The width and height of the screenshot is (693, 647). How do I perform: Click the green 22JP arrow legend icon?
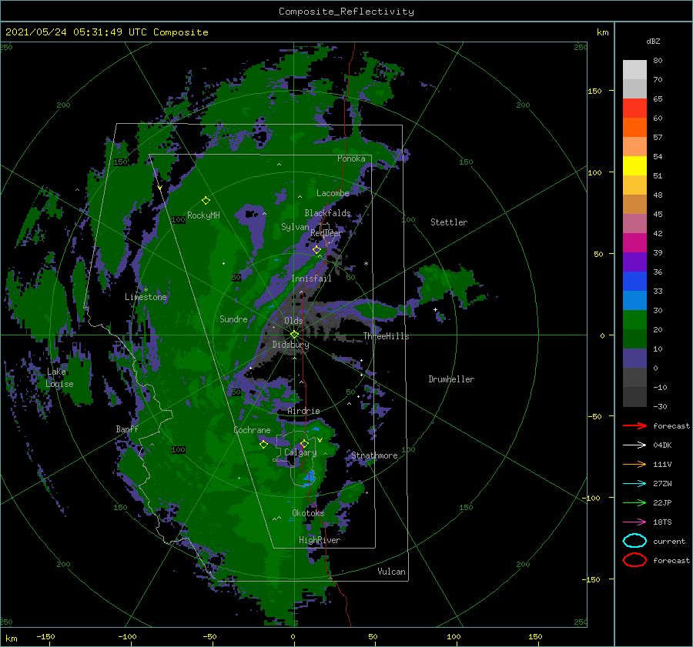634,502
